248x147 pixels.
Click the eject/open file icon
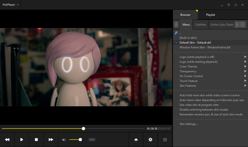(x=136, y=139)
